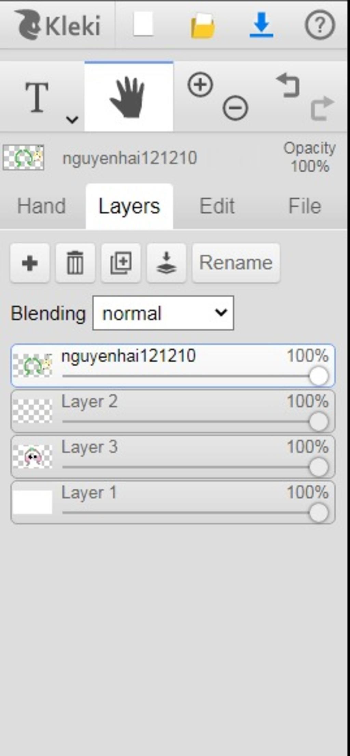This screenshot has width=350, height=756.
Task: Open an image from the folder icon
Action: 203,26
